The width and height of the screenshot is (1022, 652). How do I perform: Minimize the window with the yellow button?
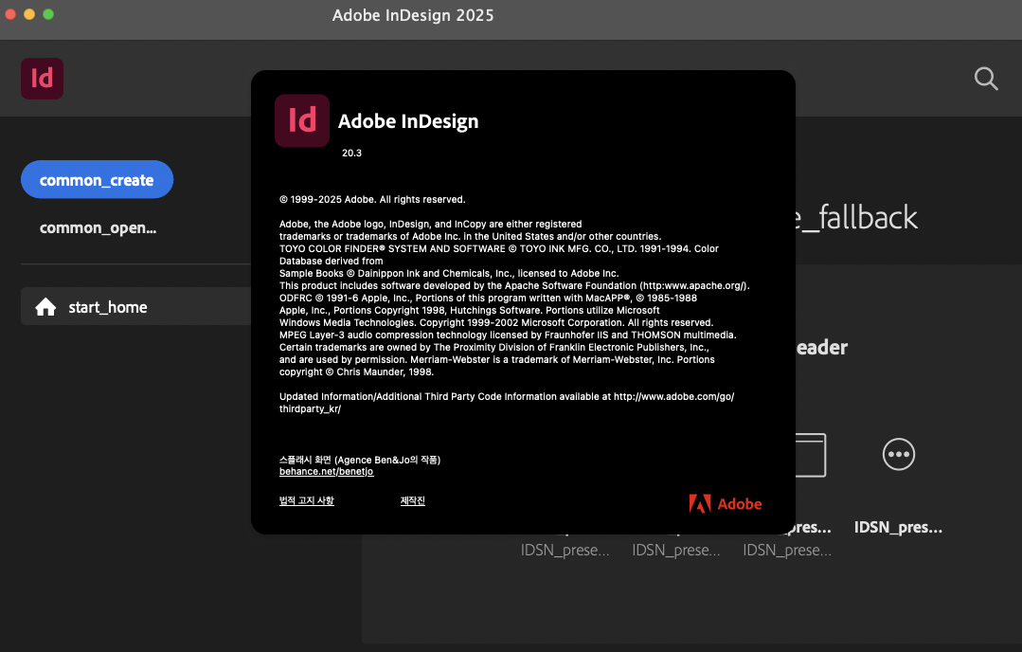[29, 14]
